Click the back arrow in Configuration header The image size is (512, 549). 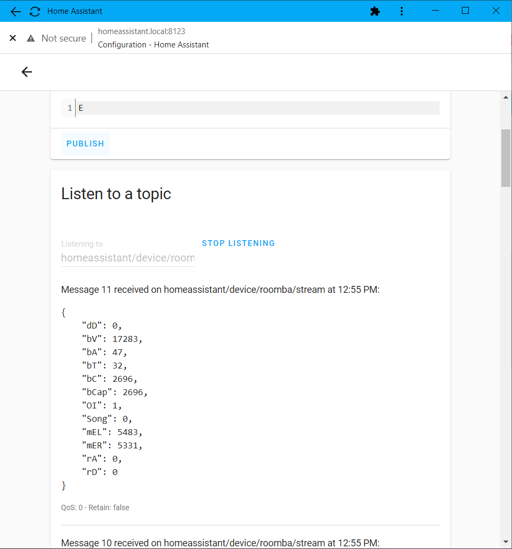pyautogui.click(x=27, y=72)
